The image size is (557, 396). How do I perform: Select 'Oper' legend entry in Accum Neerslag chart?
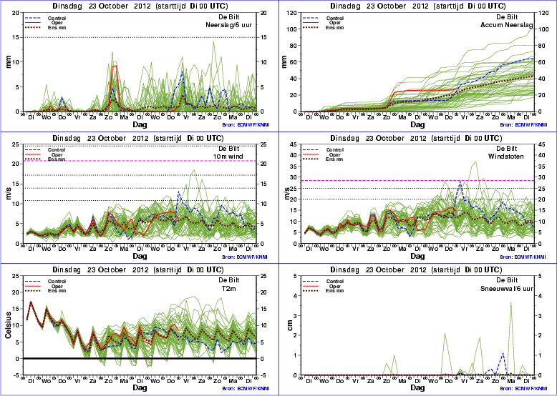(x=323, y=23)
